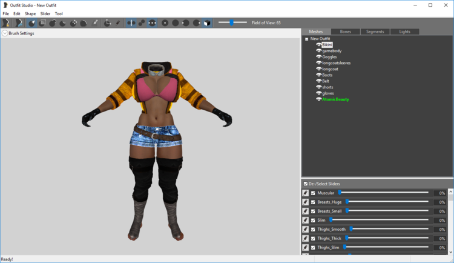Click the Field of View slider handle
This screenshot has height=263, width=454.
click(231, 22)
